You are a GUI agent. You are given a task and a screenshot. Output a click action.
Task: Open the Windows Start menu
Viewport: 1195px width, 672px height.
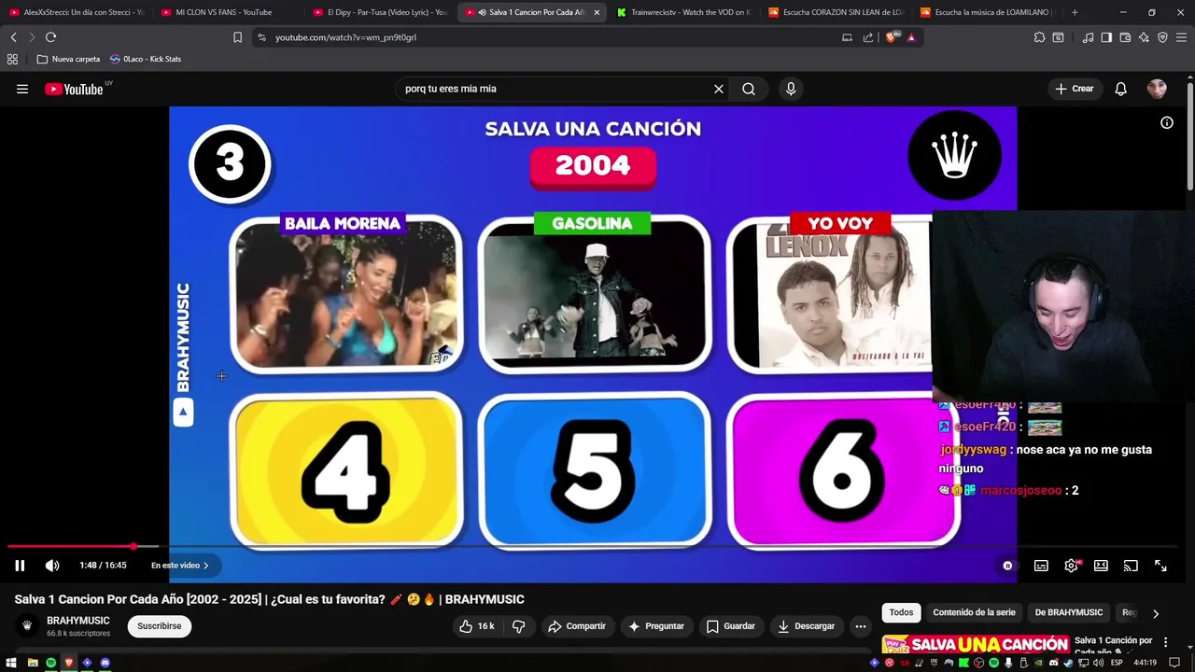11,663
